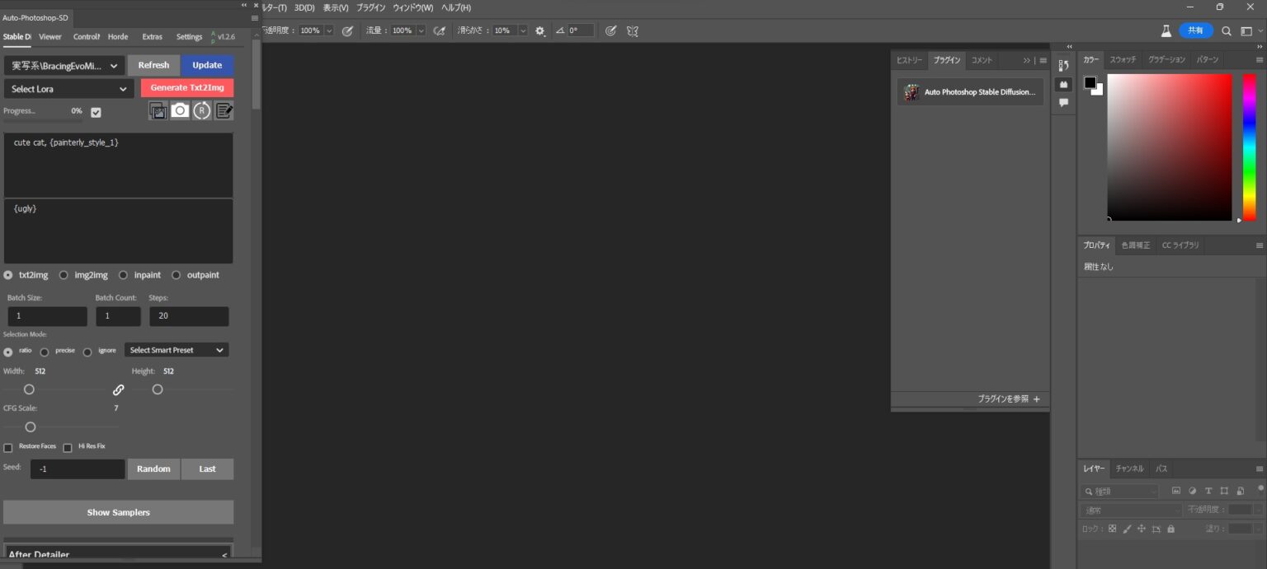Switch to the スウォッチ tab
The width and height of the screenshot is (1267, 569).
coord(1123,59)
